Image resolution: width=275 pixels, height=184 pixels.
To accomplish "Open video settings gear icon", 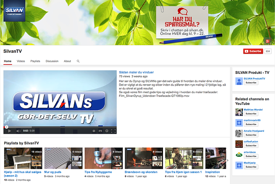I will tap(107, 131).
